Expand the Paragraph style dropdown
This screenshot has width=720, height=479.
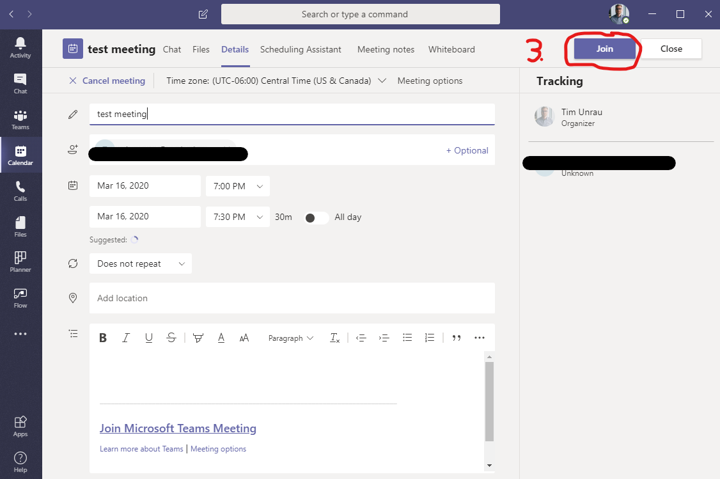point(291,338)
